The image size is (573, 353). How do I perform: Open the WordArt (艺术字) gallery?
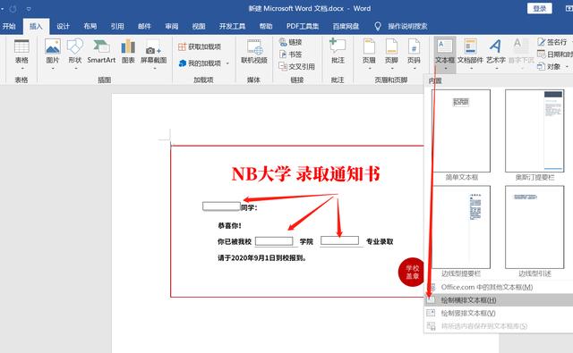(x=496, y=54)
